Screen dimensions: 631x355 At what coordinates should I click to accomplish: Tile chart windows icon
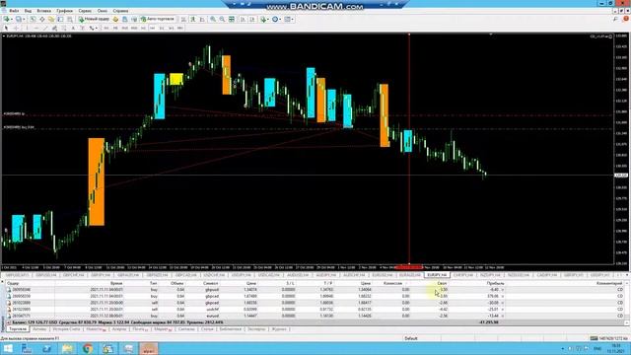[232, 19]
